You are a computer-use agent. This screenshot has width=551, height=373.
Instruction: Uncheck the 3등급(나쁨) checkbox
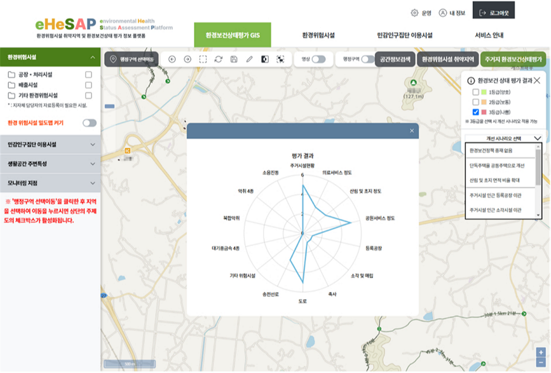click(x=476, y=112)
